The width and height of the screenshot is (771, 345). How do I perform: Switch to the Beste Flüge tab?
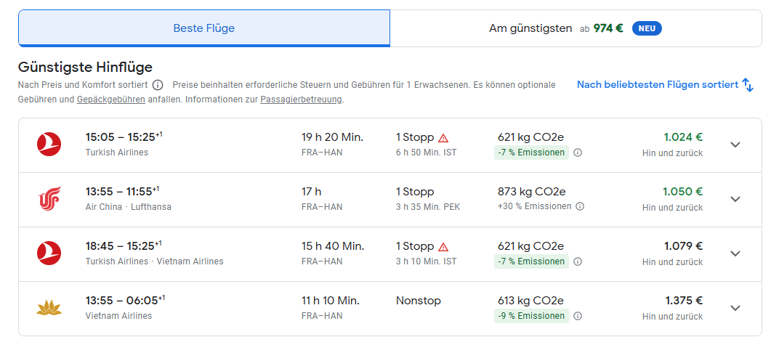(204, 28)
